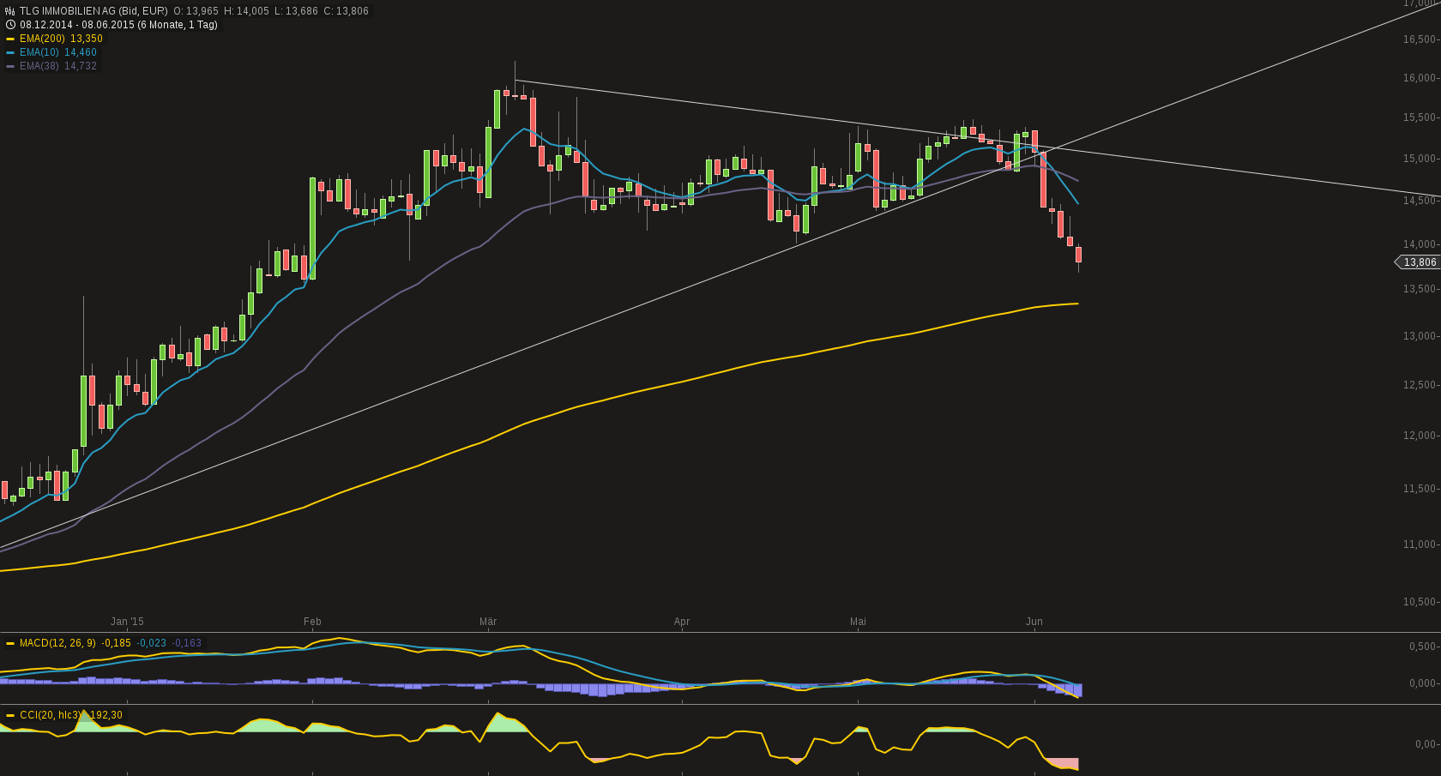This screenshot has width=1441, height=776.
Task: Click the Jun label on time axis
Action: click(1034, 622)
